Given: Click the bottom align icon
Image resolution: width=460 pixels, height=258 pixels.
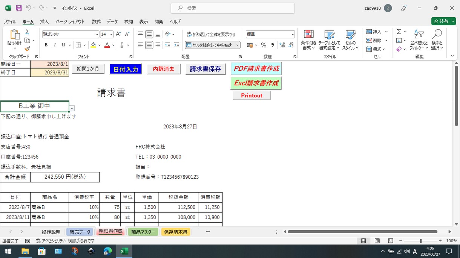Looking at the screenshot, I should 158,34.
